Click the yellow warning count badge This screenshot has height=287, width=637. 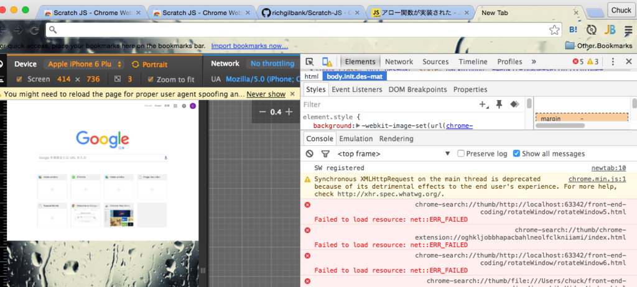[x=593, y=61]
